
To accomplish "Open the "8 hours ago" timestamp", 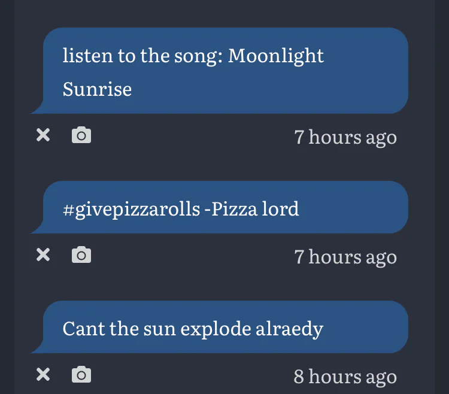I will (x=345, y=377).
